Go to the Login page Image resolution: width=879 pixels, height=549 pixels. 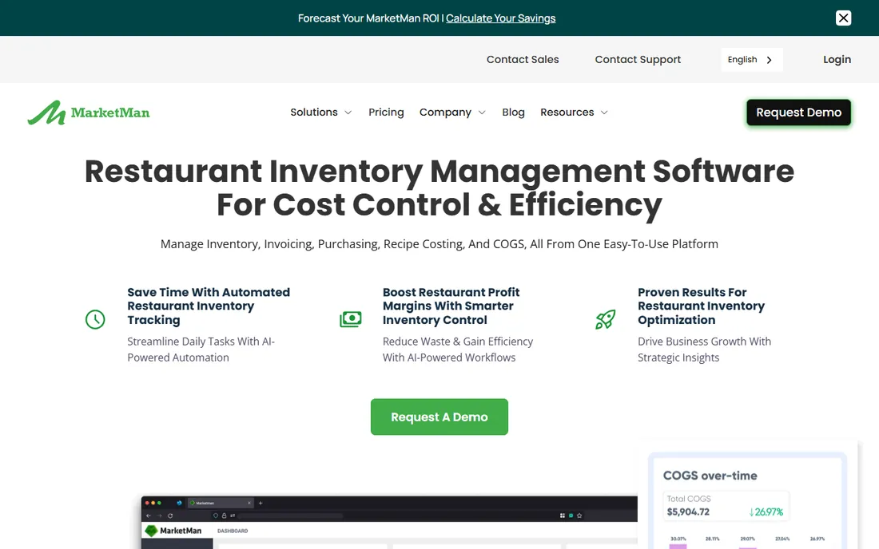[x=837, y=59]
